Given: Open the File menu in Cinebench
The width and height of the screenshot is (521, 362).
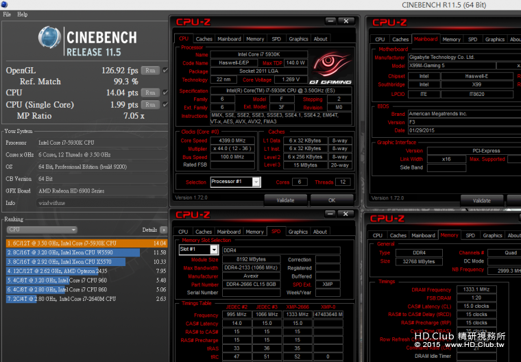Looking at the screenshot, I should 7,14.
